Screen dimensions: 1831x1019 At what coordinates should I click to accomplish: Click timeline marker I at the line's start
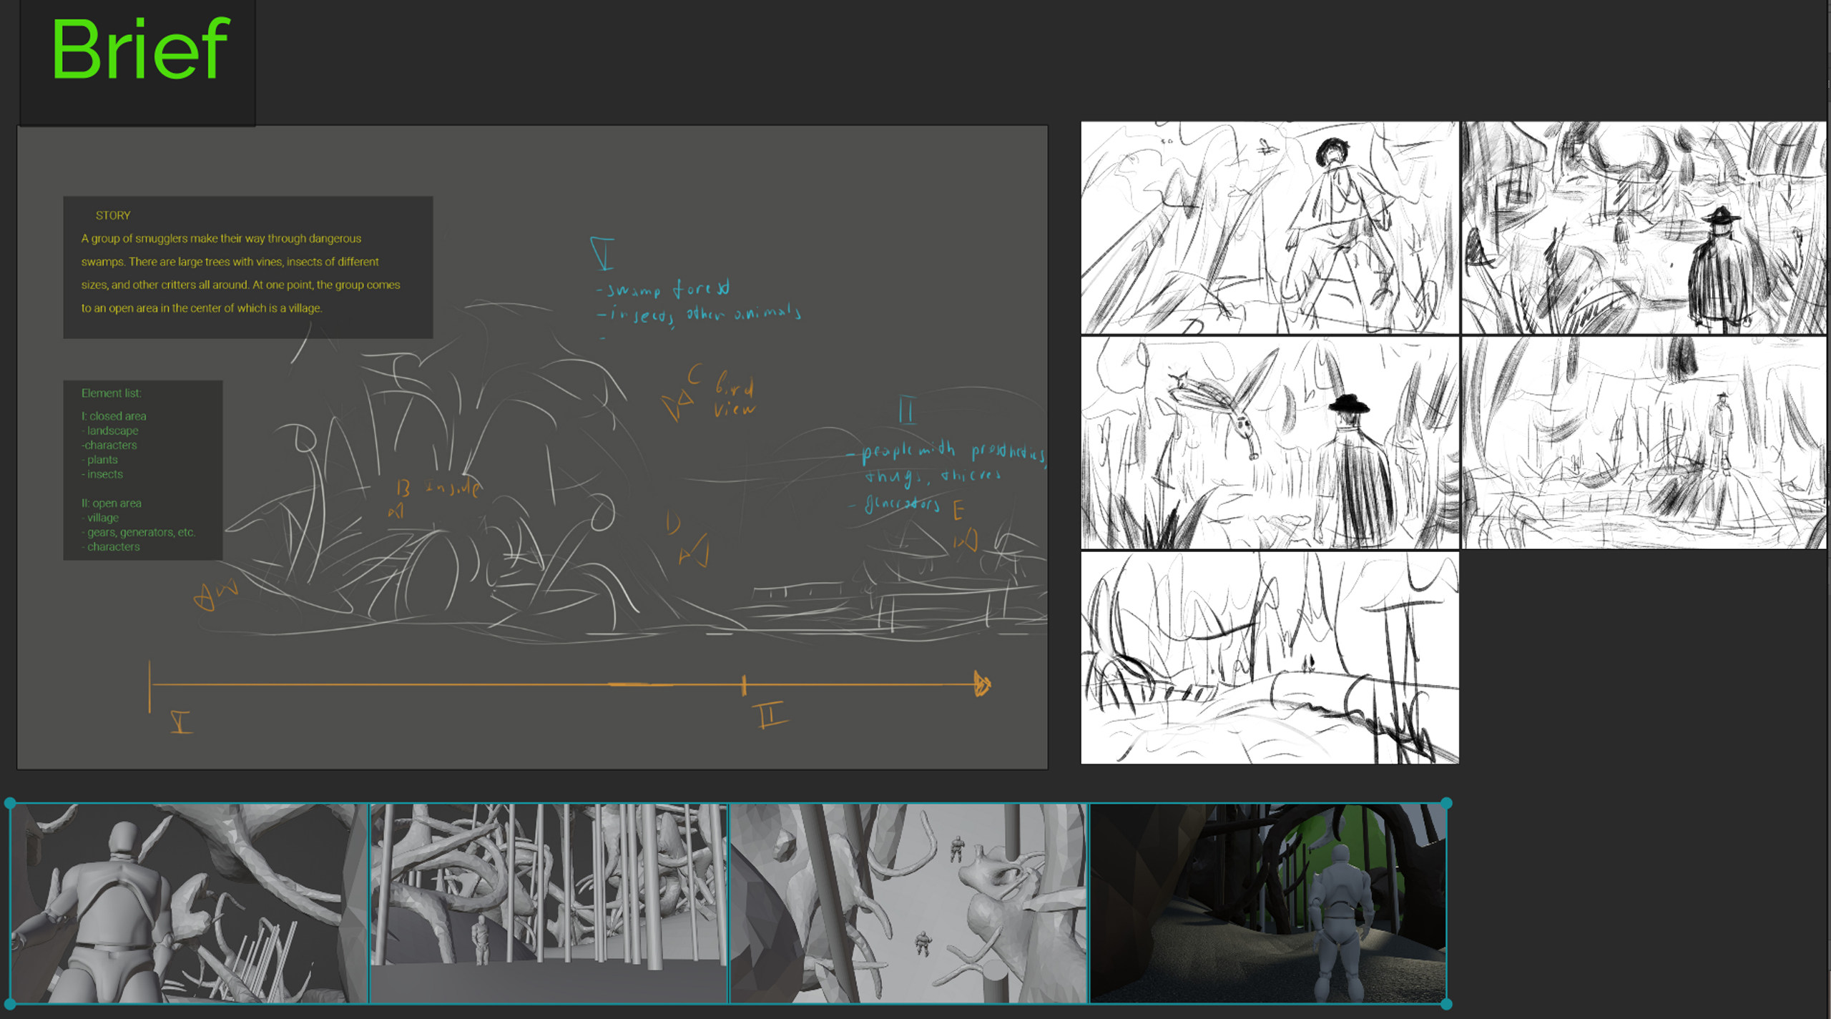tap(179, 722)
